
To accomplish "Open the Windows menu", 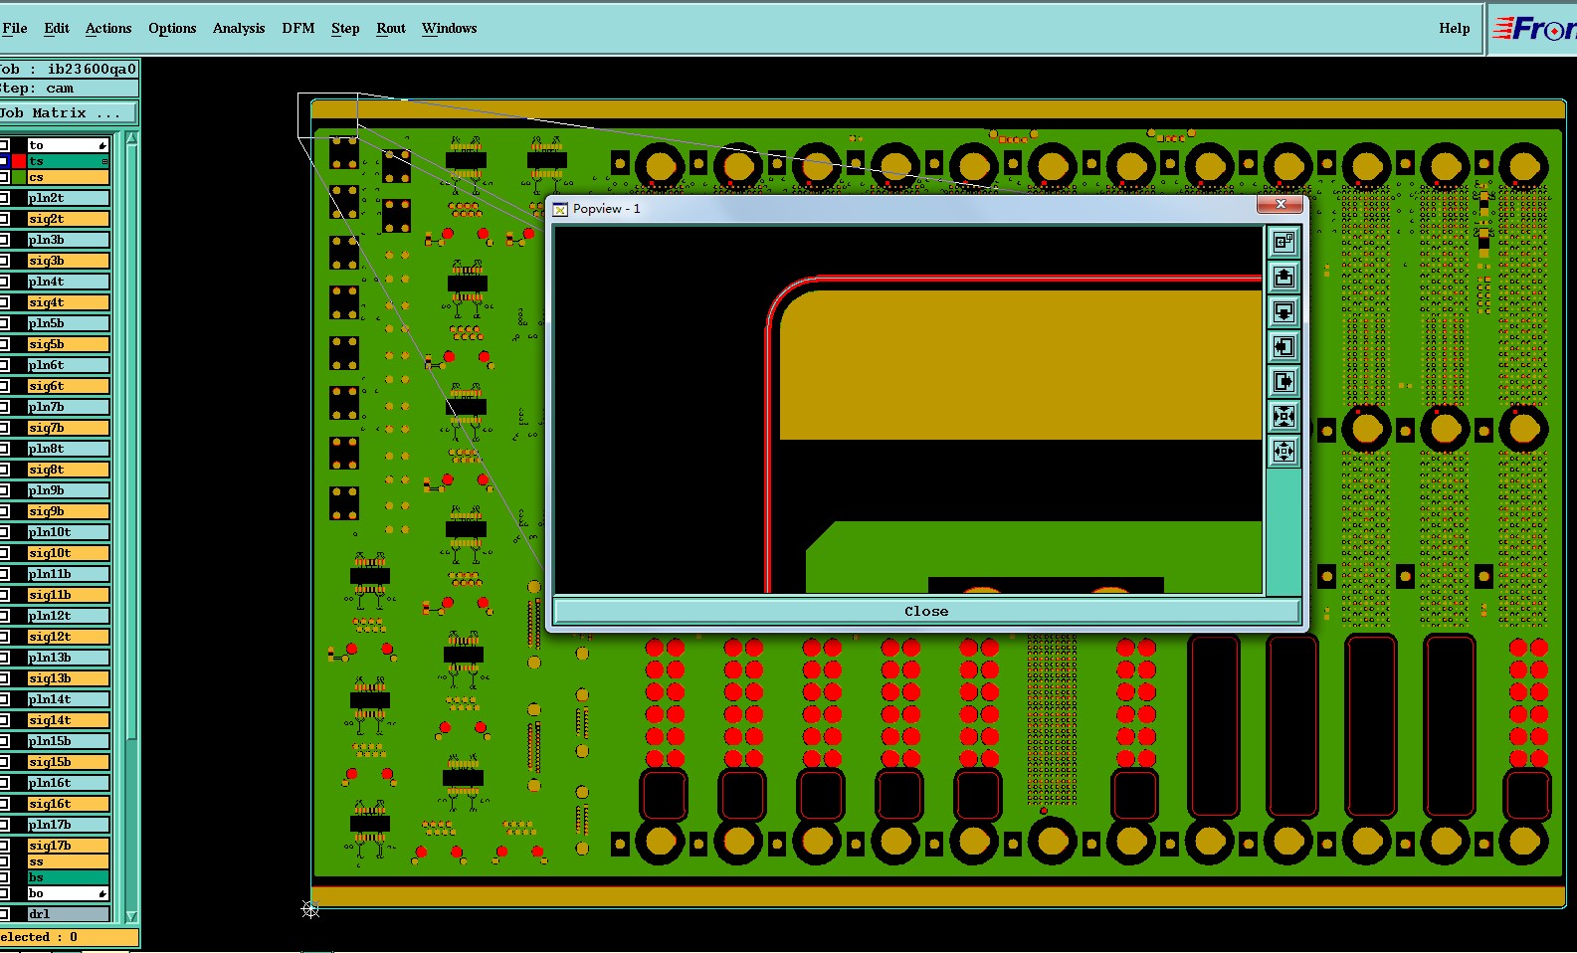I will tap(450, 28).
